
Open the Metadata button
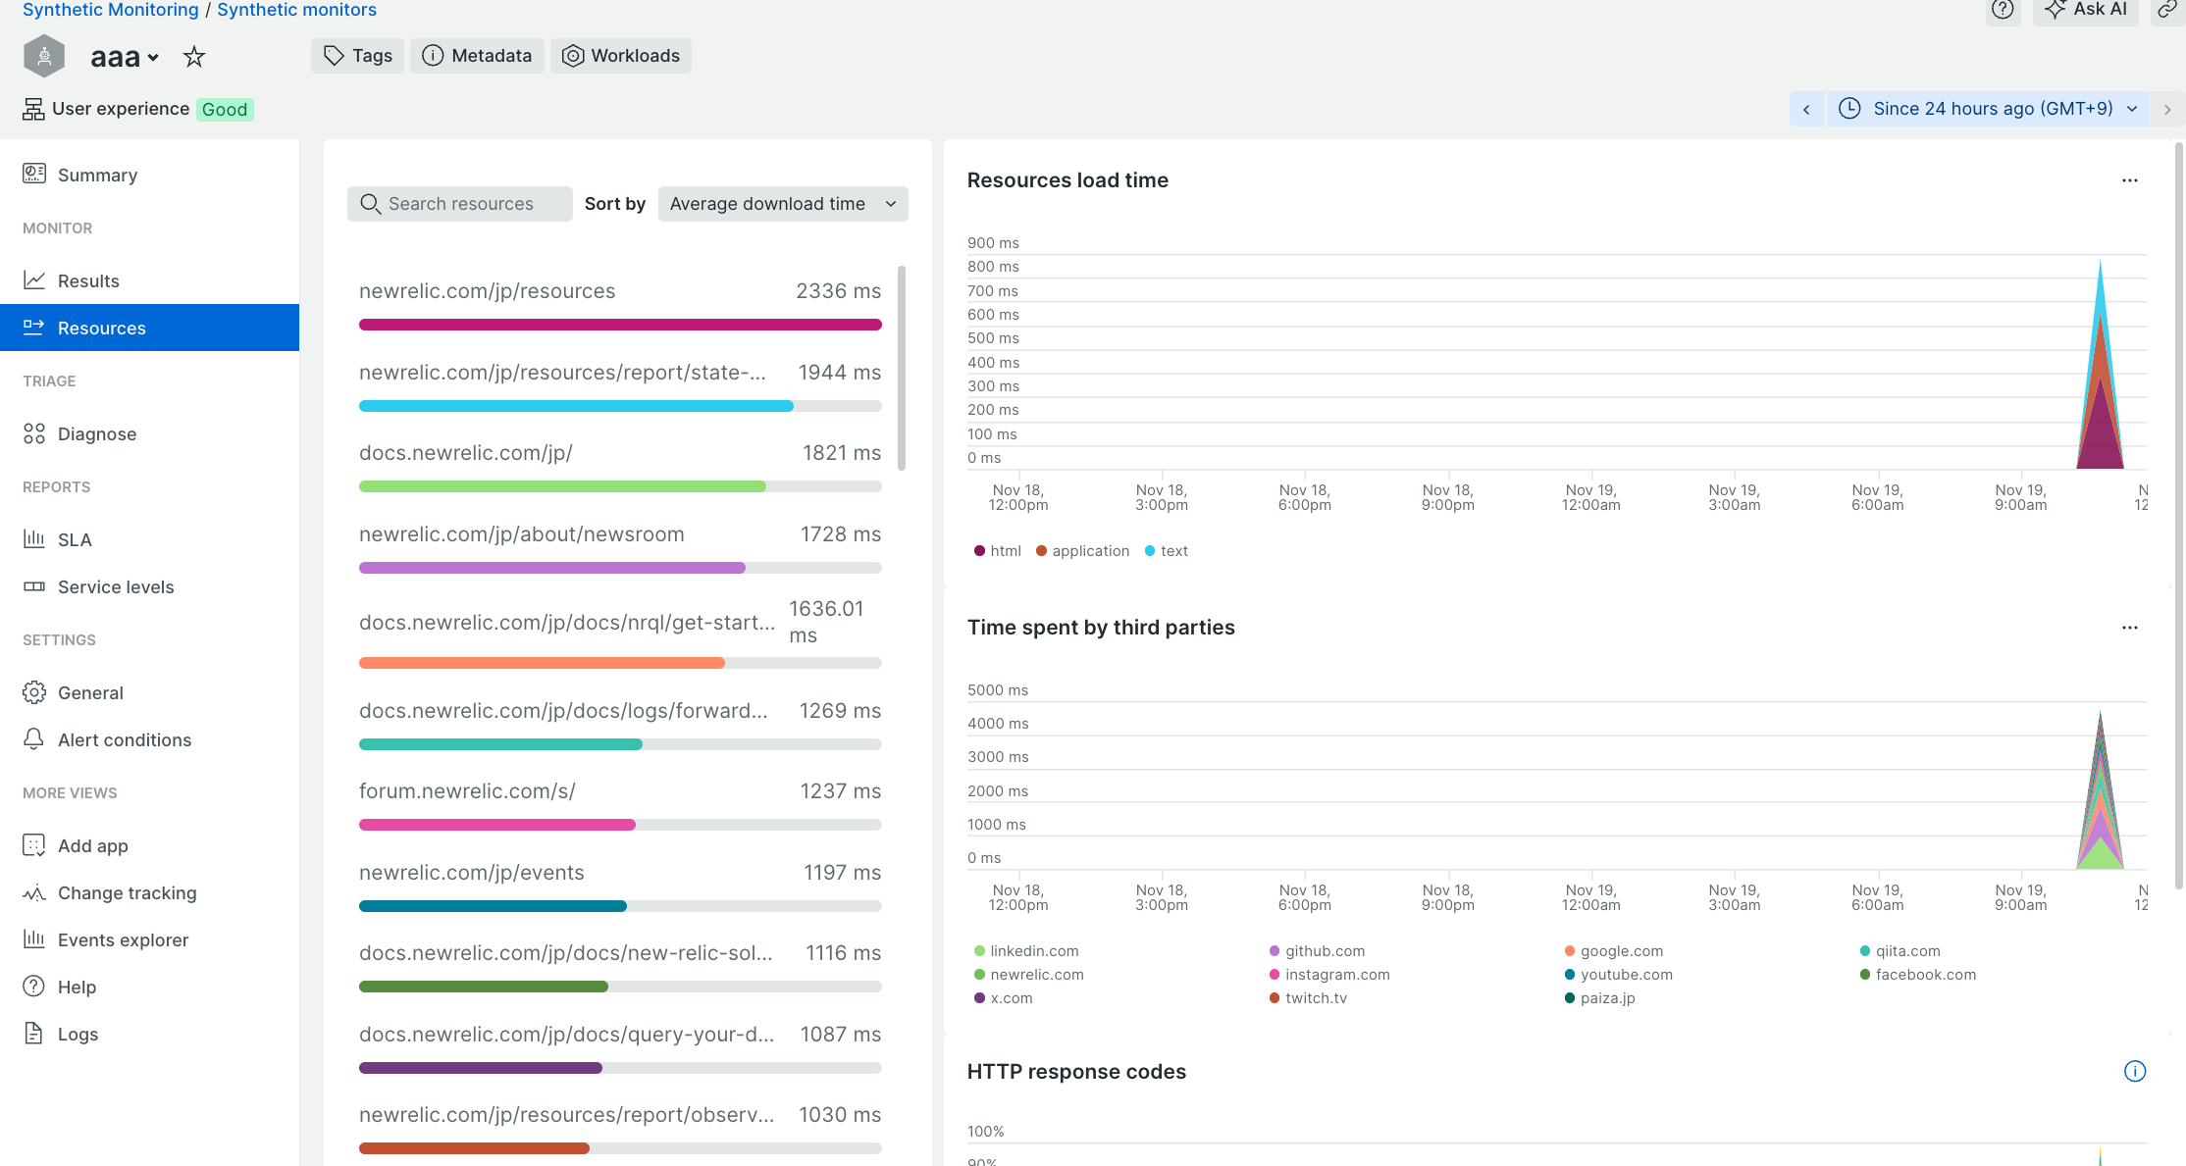(x=477, y=56)
